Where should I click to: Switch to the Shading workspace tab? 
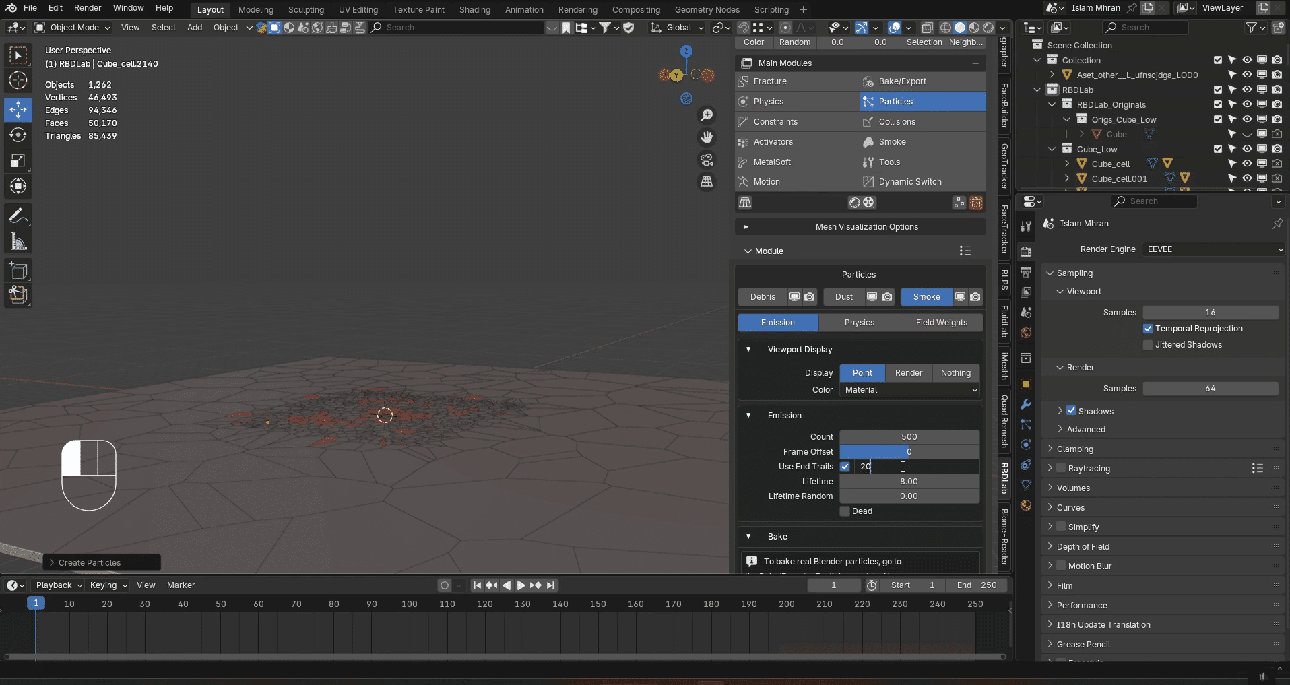pos(474,10)
